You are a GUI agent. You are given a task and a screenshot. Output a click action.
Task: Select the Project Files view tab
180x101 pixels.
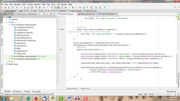tap(20, 14)
